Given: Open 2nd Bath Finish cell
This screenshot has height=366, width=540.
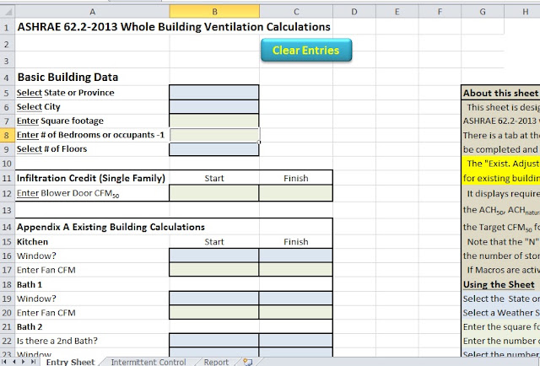Looking at the screenshot, I should point(296,341).
